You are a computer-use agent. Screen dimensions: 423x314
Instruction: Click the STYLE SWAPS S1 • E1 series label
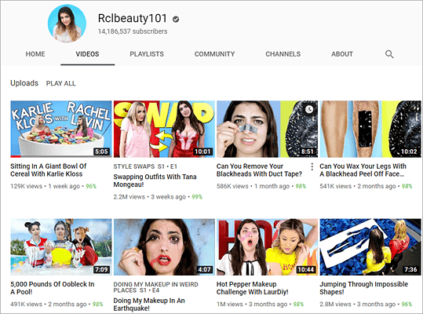click(145, 166)
